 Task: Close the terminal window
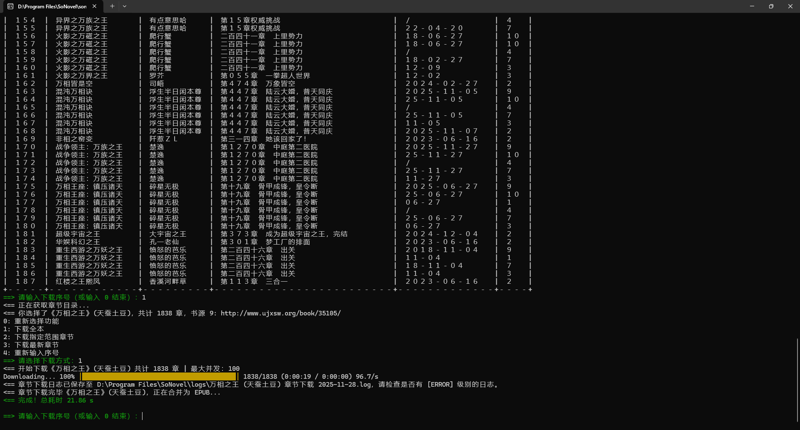pyautogui.click(x=790, y=6)
